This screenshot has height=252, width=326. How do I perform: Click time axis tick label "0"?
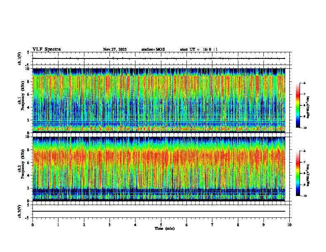click(x=33, y=225)
